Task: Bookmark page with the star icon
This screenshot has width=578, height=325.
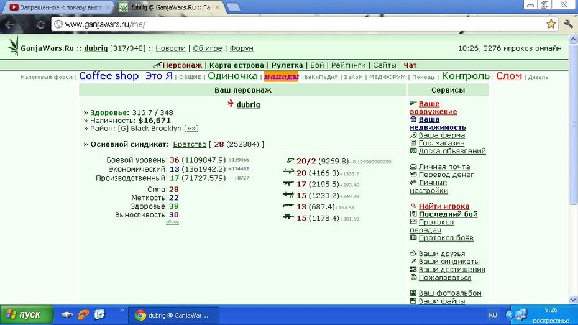Action: pyautogui.click(x=551, y=24)
